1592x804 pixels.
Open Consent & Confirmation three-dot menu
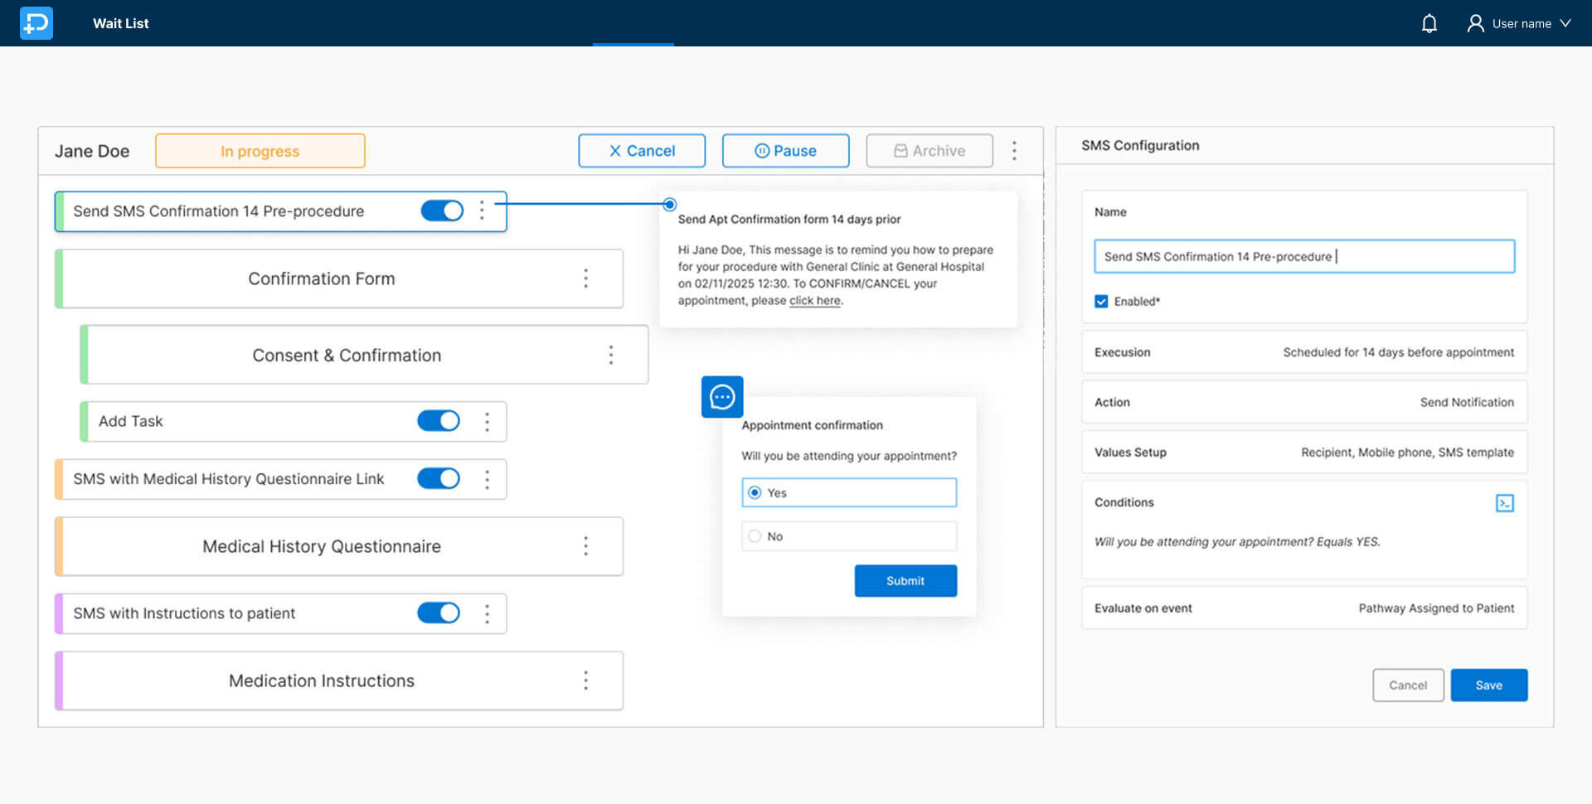pos(611,355)
